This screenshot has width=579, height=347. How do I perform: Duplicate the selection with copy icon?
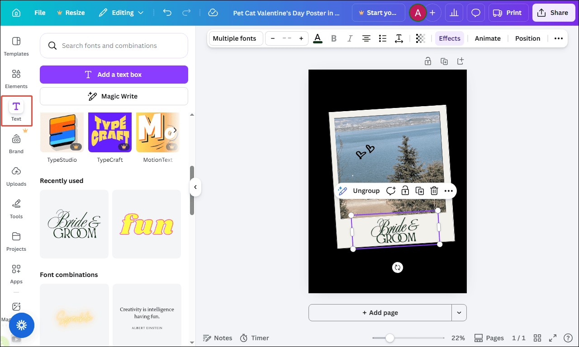pos(419,191)
